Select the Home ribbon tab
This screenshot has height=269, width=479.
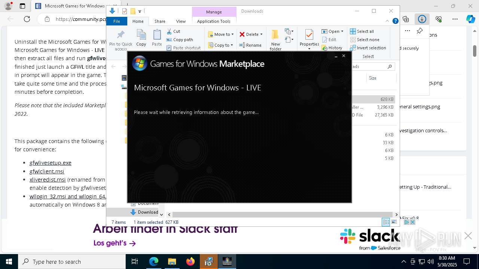click(x=138, y=21)
